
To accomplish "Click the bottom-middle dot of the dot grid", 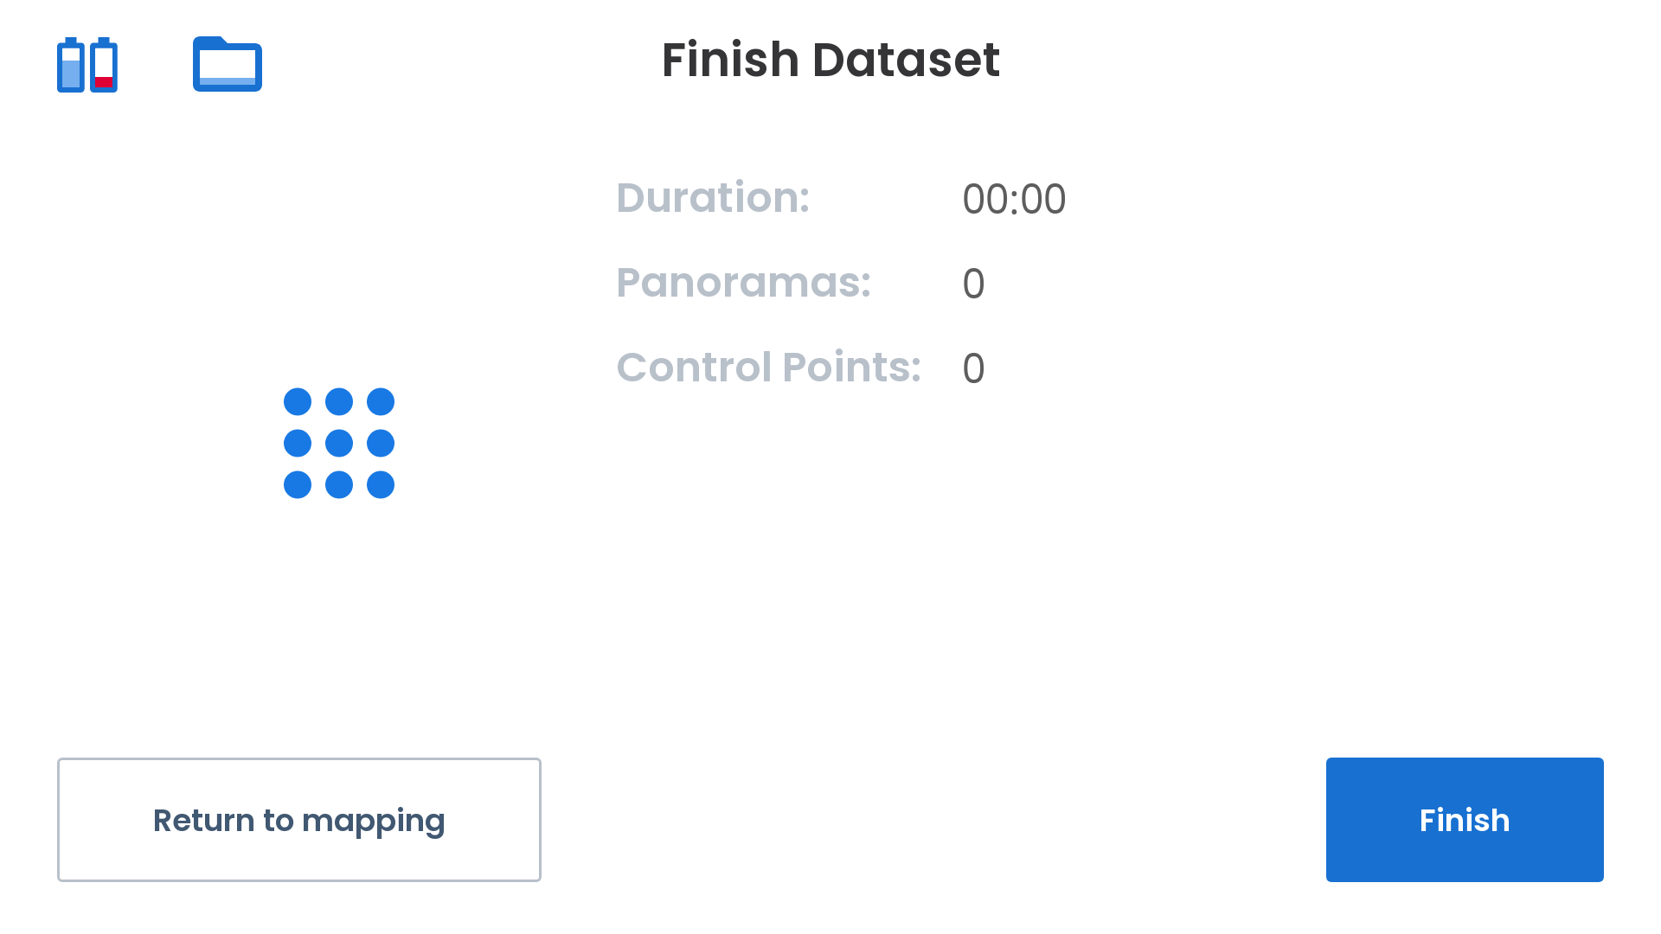I will point(339,485).
